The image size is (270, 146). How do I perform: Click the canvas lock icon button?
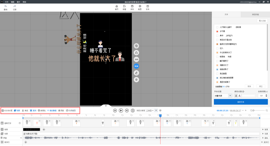click(x=136, y=53)
